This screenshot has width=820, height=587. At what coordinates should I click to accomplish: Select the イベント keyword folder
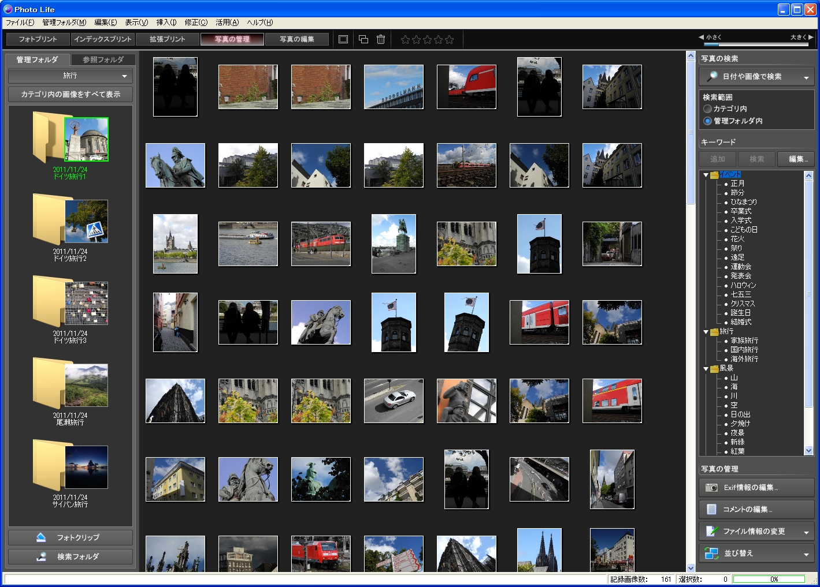click(730, 174)
